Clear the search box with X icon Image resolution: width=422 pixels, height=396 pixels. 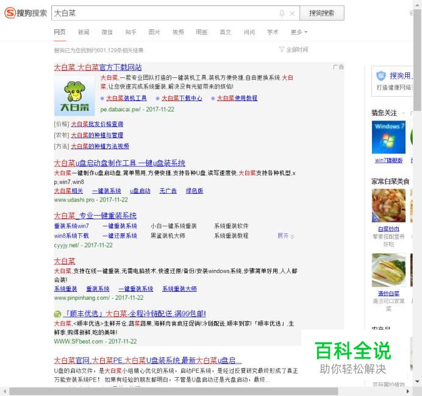pos(292,13)
